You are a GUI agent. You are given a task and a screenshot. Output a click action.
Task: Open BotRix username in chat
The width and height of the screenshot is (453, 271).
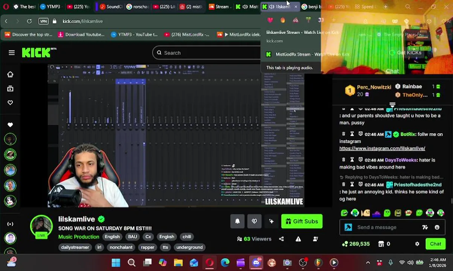point(408,134)
